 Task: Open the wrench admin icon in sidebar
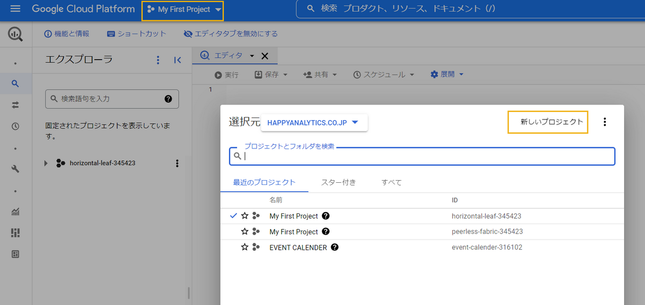(16, 169)
